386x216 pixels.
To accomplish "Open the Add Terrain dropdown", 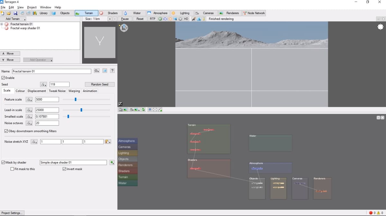I will point(14,19).
